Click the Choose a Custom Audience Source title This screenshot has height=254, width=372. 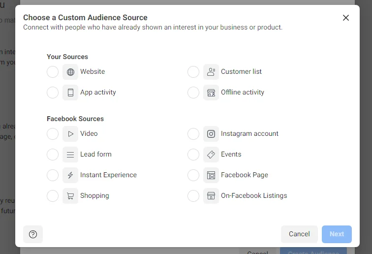coord(85,18)
